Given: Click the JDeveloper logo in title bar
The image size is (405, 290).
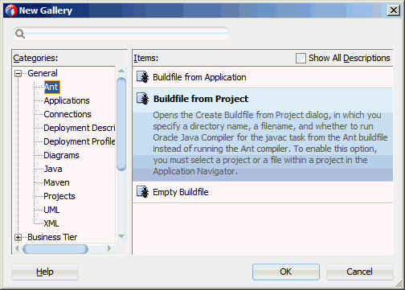Looking at the screenshot, I should 11,10.
